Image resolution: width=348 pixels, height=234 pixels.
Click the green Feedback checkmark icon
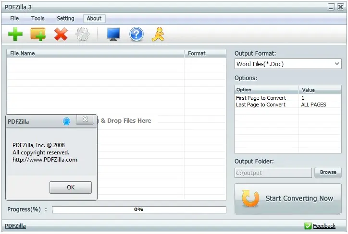pos(308,225)
